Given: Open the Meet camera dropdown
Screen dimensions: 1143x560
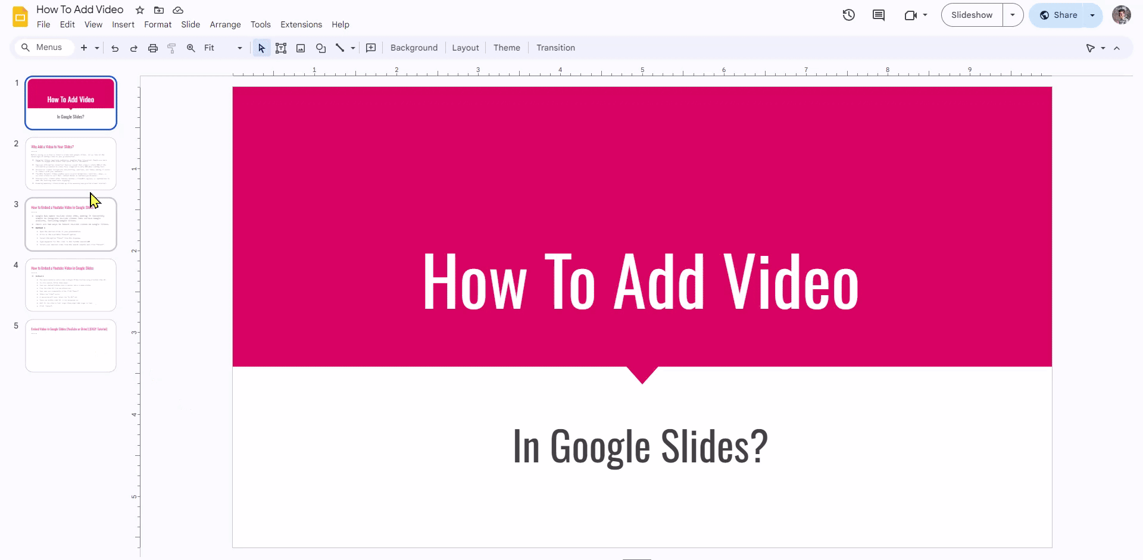Looking at the screenshot, I should tap(925, 15).
